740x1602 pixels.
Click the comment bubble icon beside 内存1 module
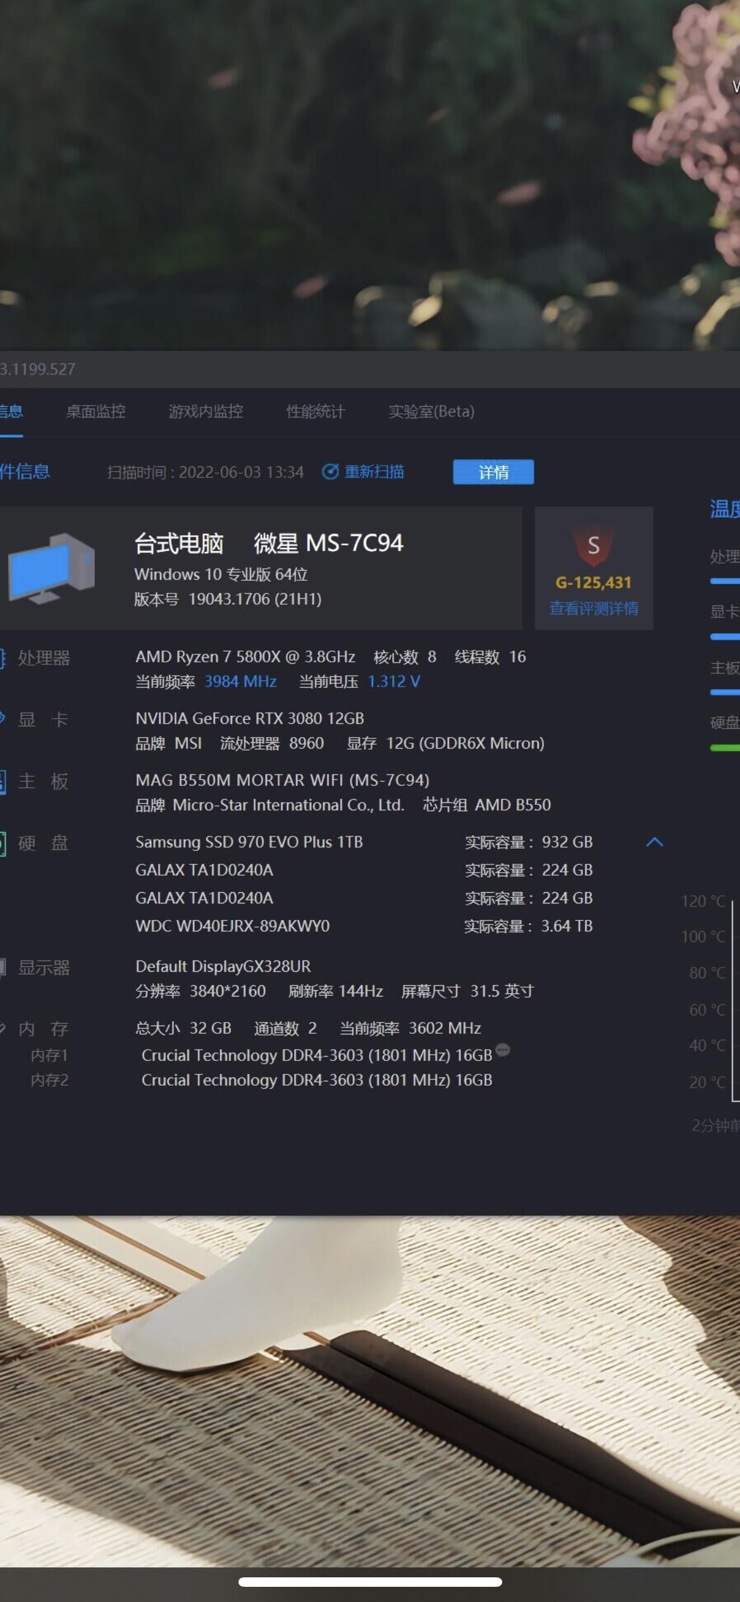pos(503,1050)
